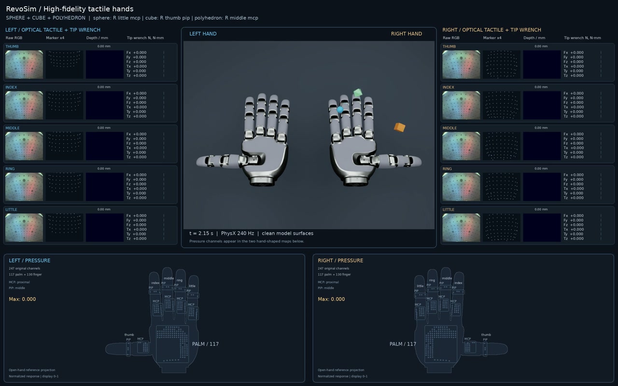The height and width of the screenshot is (386, 618).
Task: Click the LEFT HAND label in the viewport
Action: 203,34
